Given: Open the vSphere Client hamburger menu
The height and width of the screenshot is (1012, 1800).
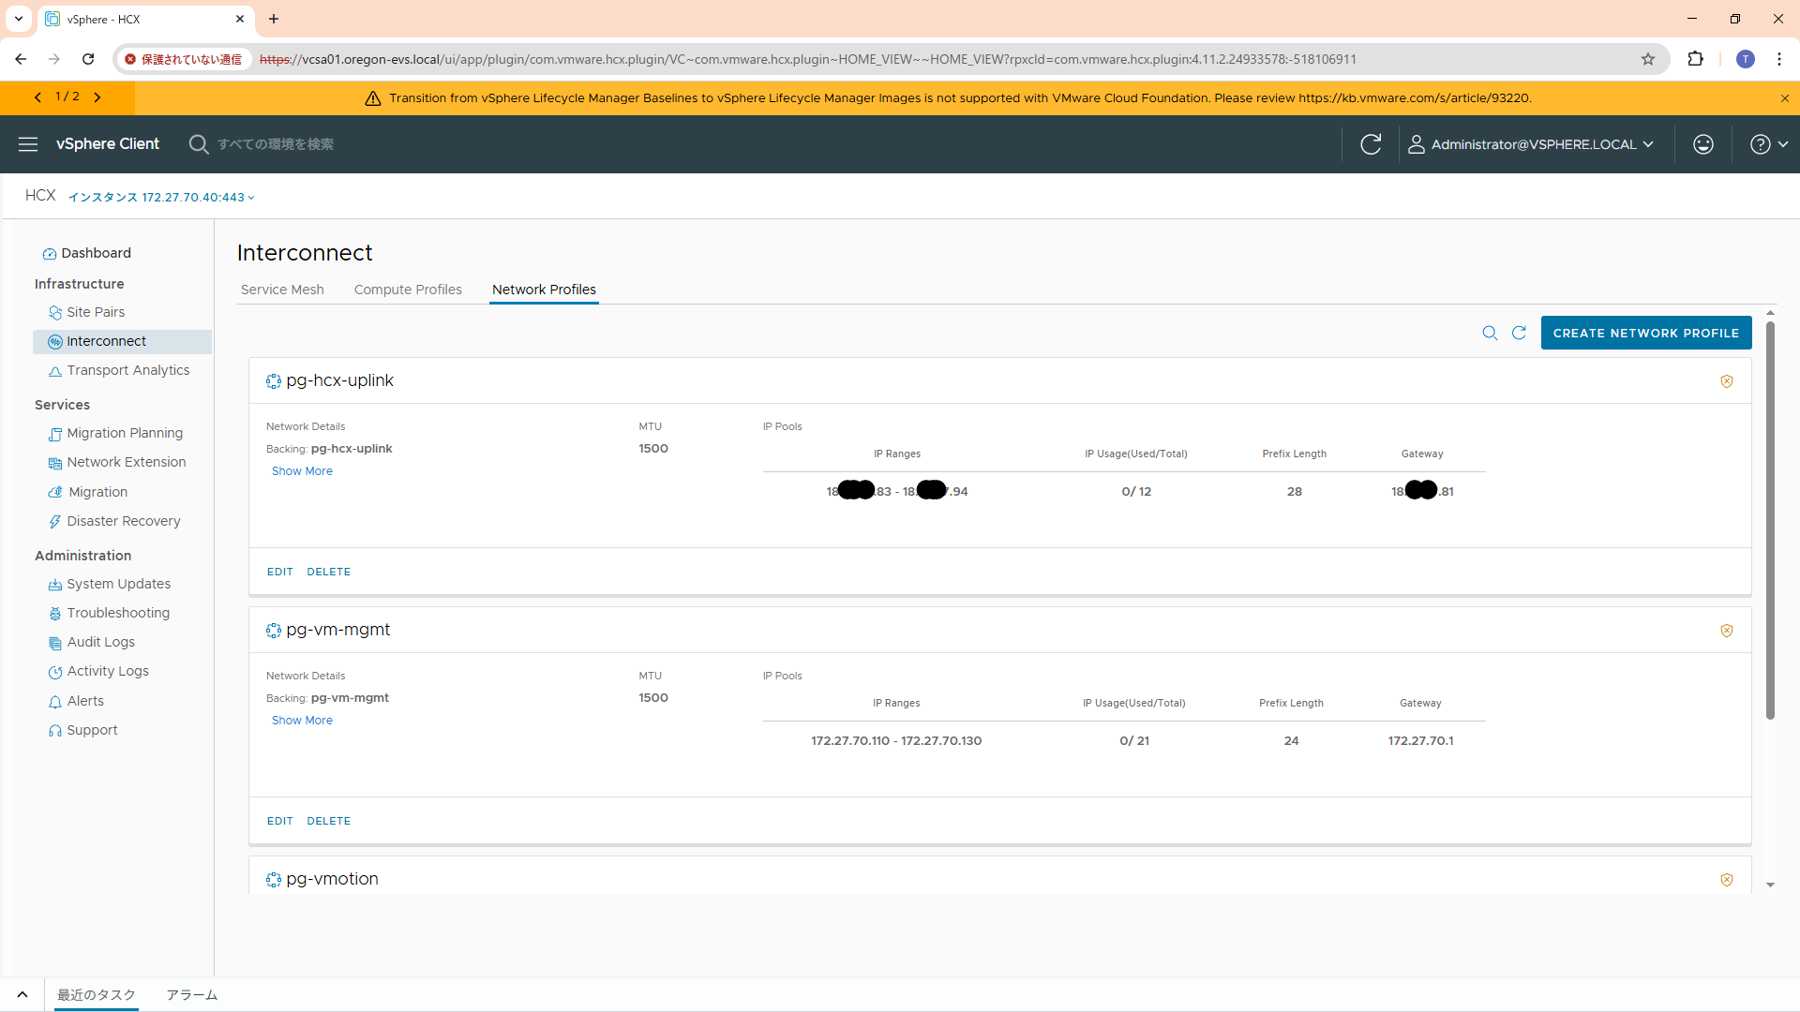Looking at the screenshot, I should (28, 144).
